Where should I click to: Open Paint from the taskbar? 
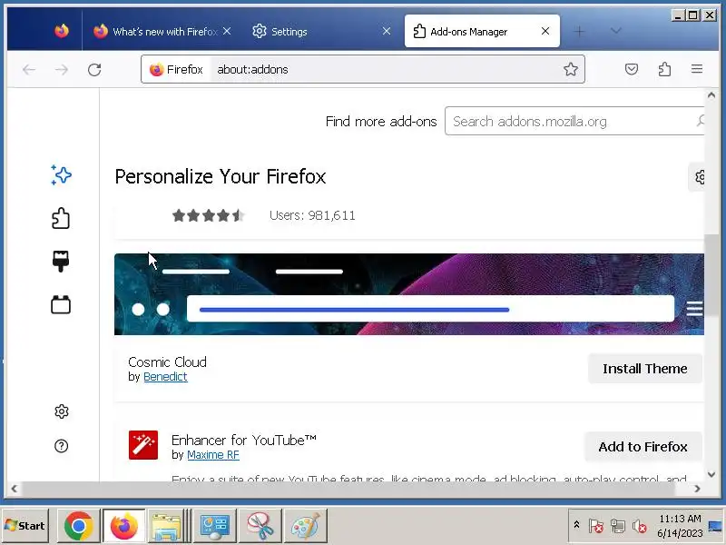pyautogui.click(x=306, y=526)
